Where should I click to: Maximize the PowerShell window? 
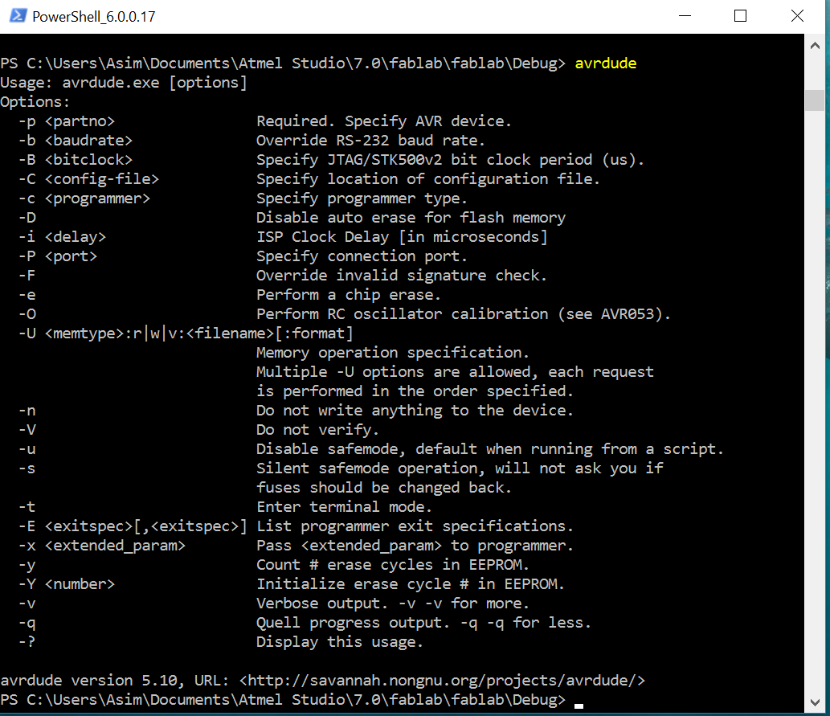coord(741,16)
